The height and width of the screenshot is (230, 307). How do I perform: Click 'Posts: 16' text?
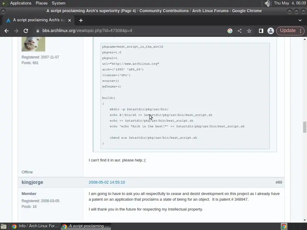29,207
